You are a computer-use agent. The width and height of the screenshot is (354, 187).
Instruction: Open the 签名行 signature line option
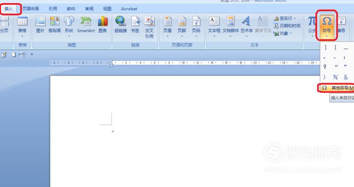point(284,18)
